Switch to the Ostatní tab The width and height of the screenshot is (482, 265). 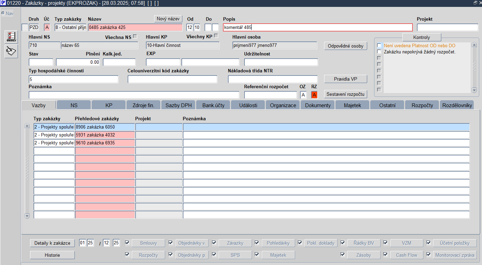[x=387, y=105]
